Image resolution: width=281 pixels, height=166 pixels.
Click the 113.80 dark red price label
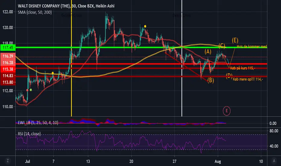tap(8, 82)
